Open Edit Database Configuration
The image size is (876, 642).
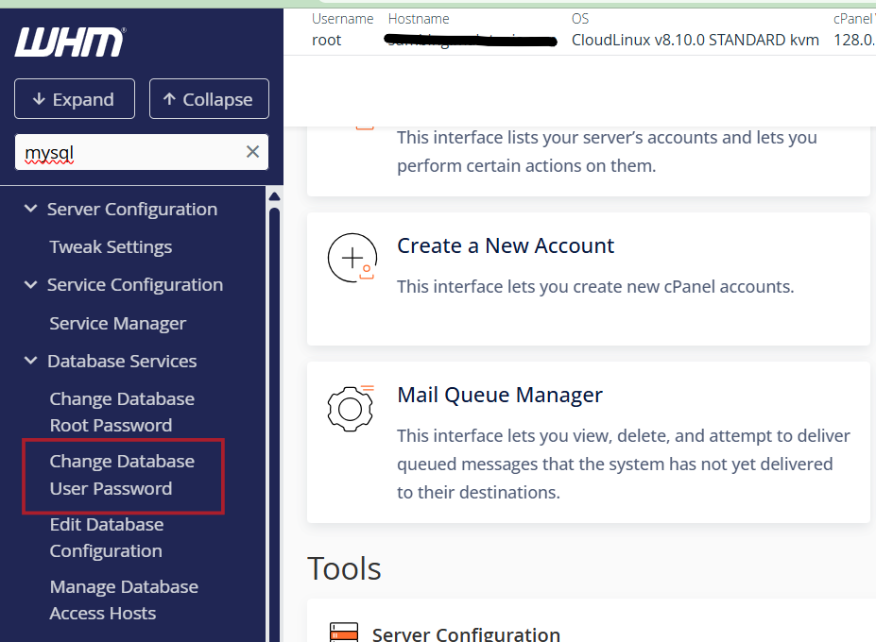click(106, 537)
